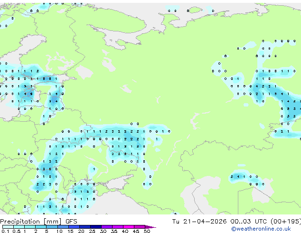Open the weatheronline.co.uk copyright link
The width and height of the screenshot is (301, 233).
coord(261,229)
